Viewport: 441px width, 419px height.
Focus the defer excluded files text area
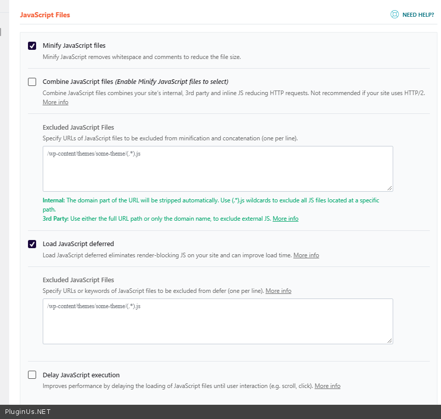pos(218,321)
